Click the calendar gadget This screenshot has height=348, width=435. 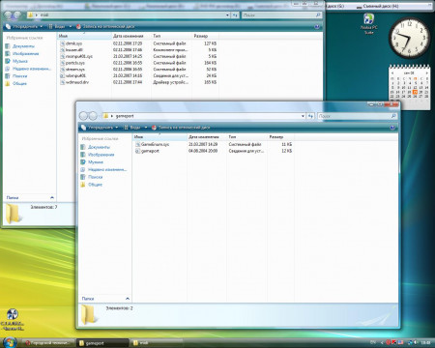pos(410,86)
